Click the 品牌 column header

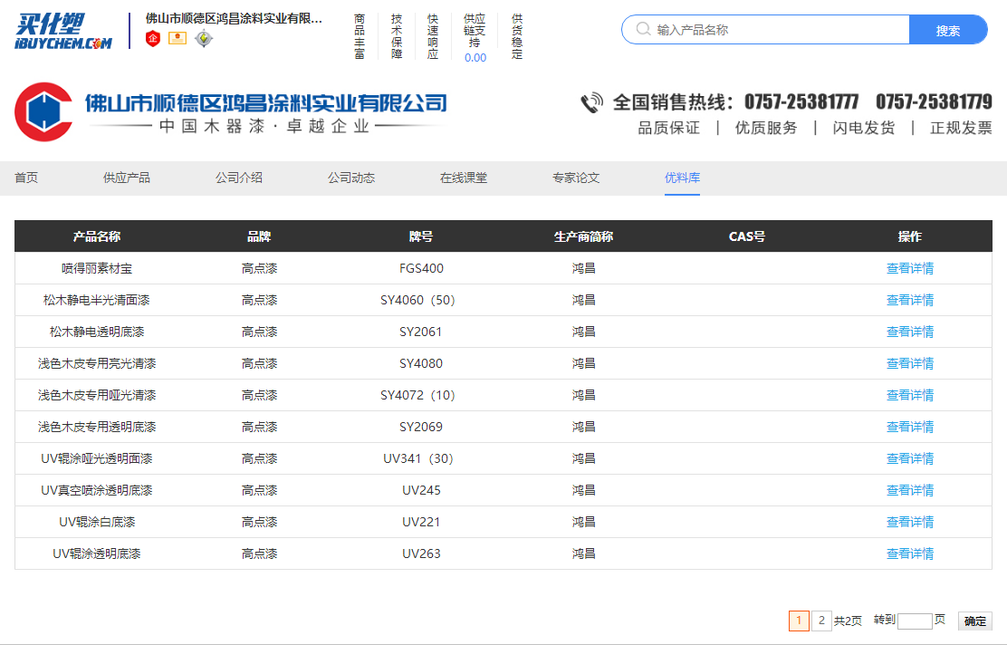[260, 236]
